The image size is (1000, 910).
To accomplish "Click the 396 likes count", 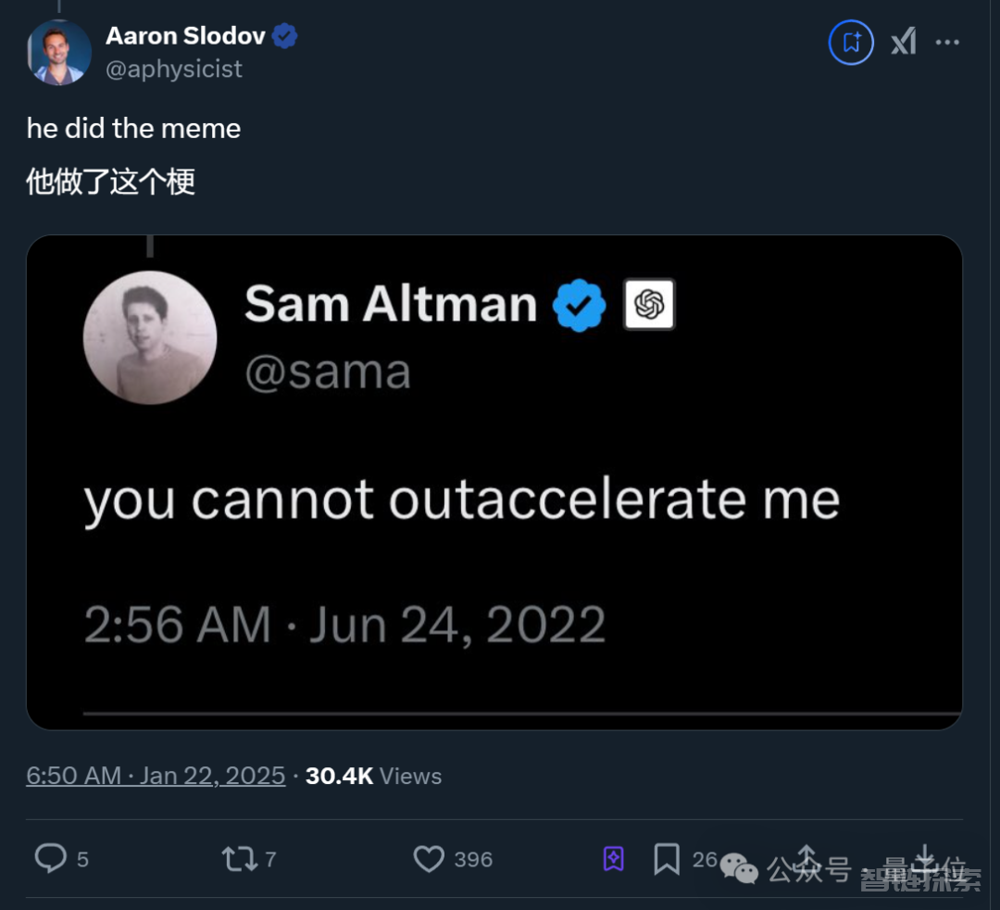I will (x=473, y=860).
